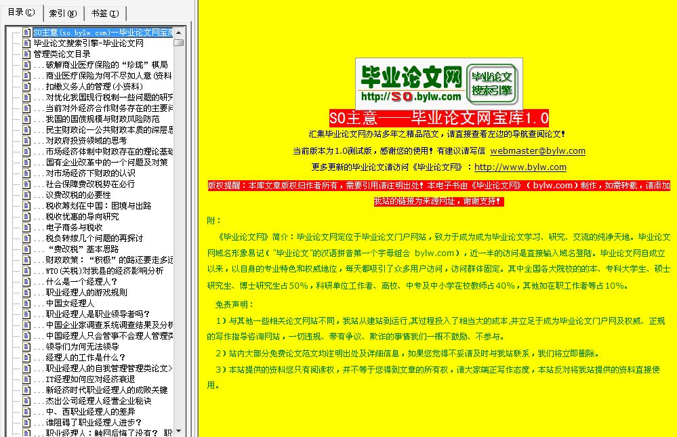Open topic 当前对外经济合作财务存在的主要问题

pyautogui.click(x=103, y=108)
